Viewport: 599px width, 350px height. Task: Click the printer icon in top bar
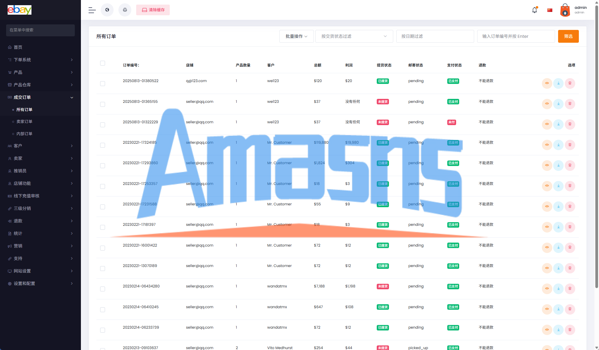pos(125,10)
